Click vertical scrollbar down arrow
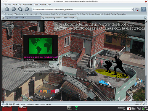 [146, 100]
